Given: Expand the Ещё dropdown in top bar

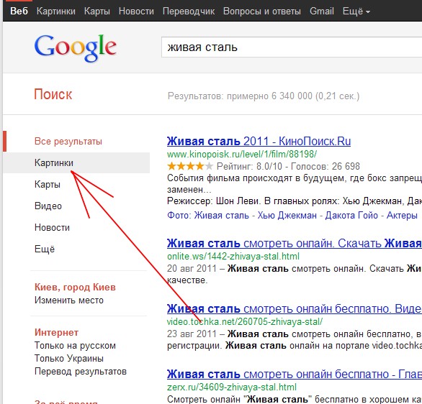Looking at the screenshot, I should tap(356, 12).
